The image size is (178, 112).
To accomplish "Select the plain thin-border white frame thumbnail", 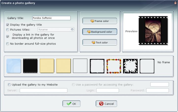I will pos(80,66).
